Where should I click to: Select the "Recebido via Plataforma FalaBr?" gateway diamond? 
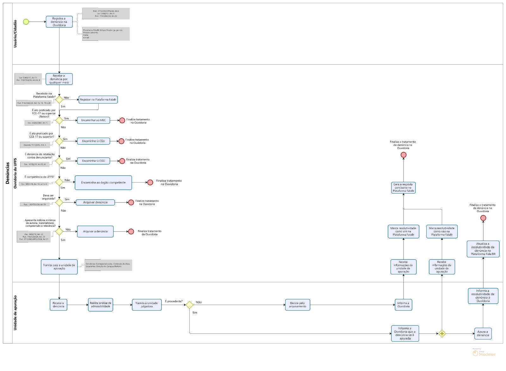[59, 99]
